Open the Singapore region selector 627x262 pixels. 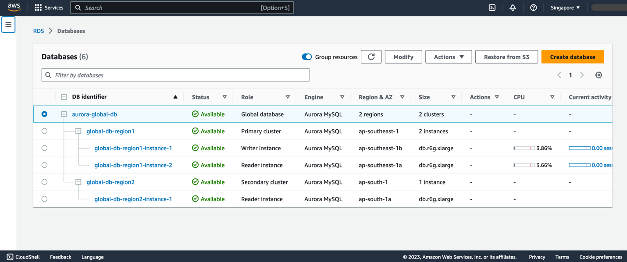tap(565, 7)
